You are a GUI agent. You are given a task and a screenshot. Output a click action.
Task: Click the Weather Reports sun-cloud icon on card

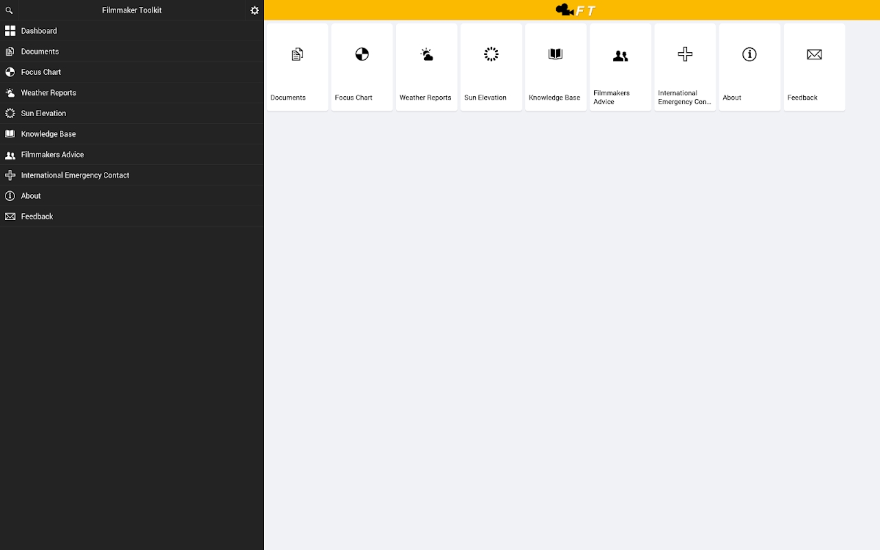pyautogui.click(x=426, y=54)
